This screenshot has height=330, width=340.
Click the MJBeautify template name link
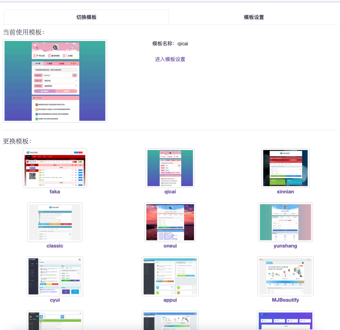(285, 300)
